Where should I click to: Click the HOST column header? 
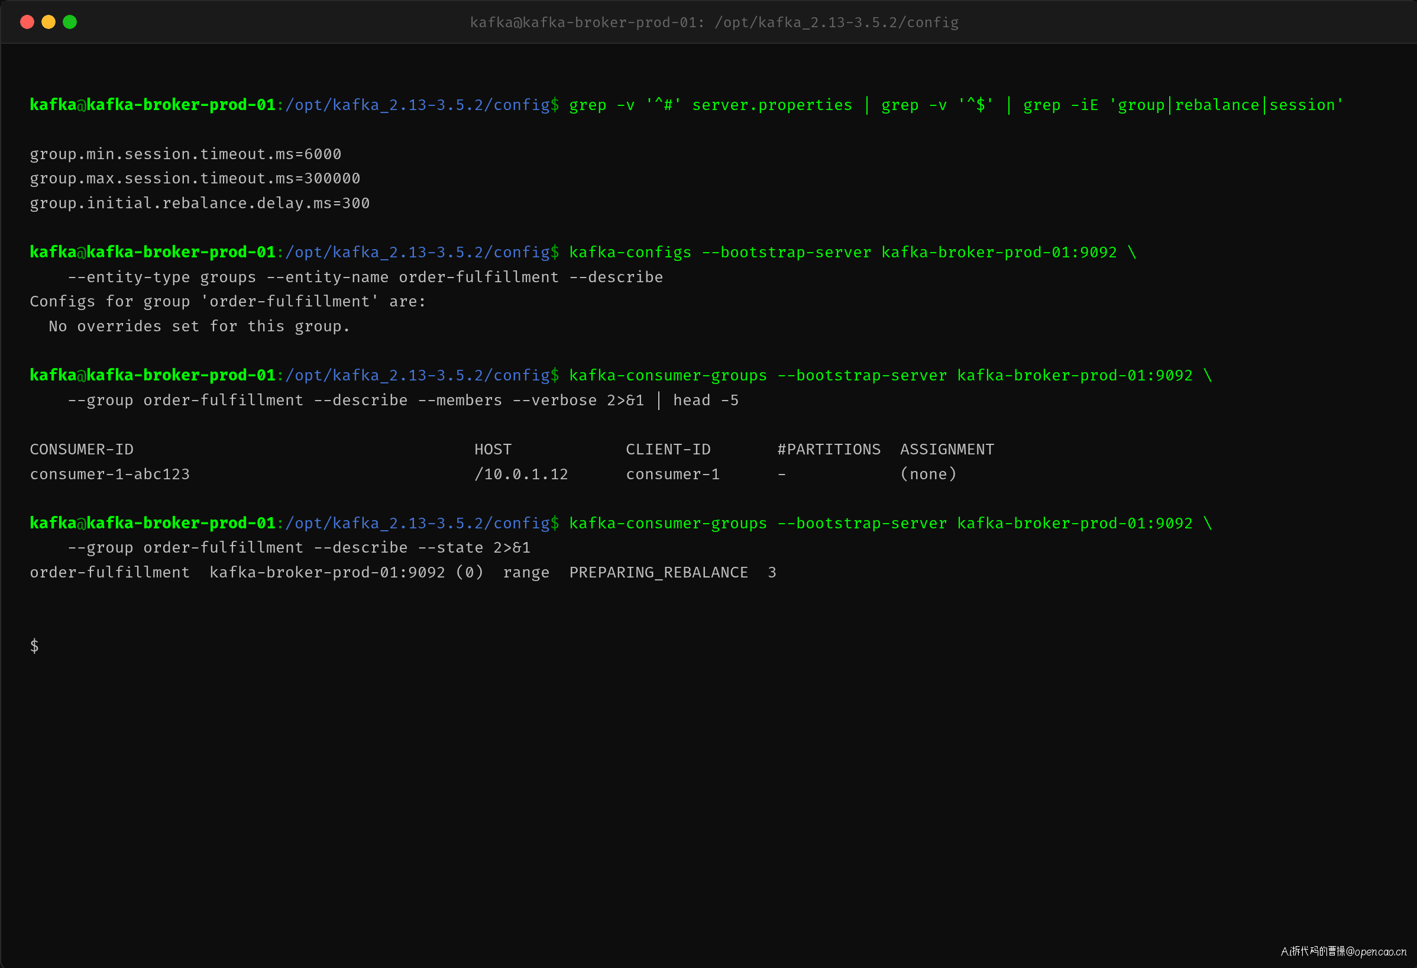click(x=493, y=450)
